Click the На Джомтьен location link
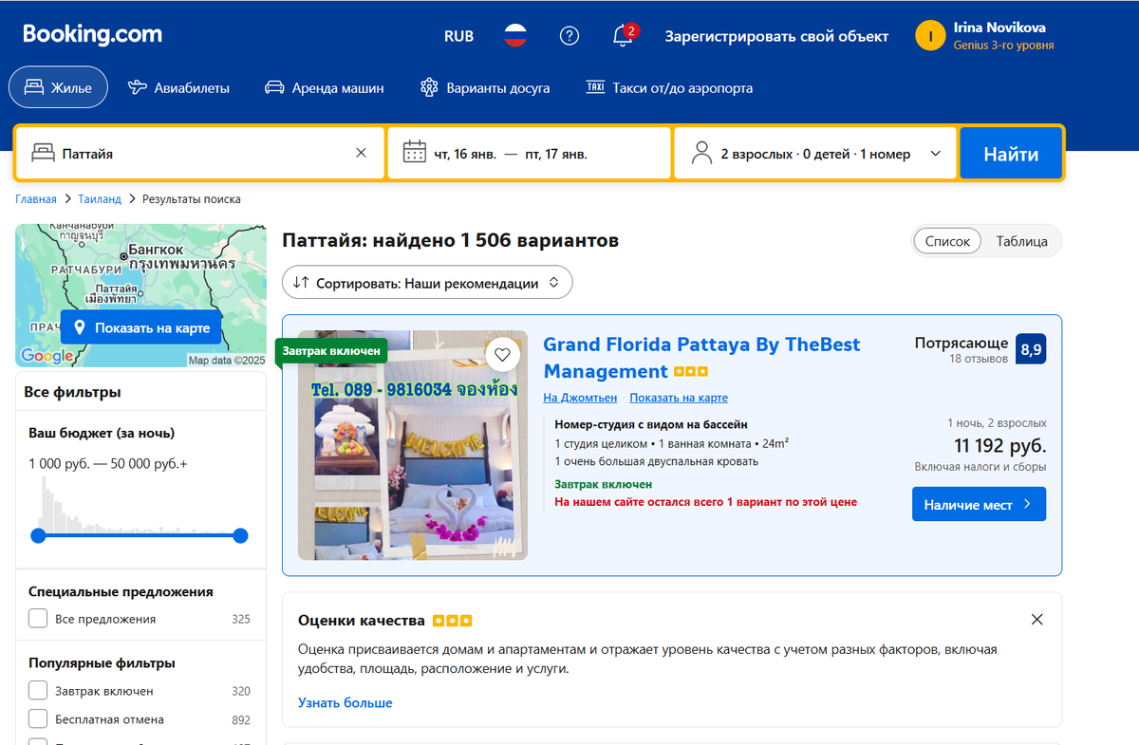Image resolution: width=1139 pixels, height=745 pixels. [580, 398]
